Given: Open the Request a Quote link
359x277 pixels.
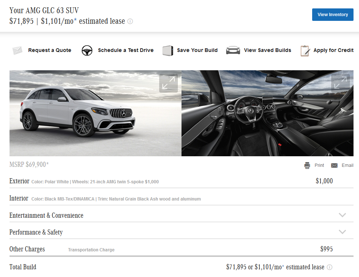Looking at the screenshot, I should pos(50,50).
